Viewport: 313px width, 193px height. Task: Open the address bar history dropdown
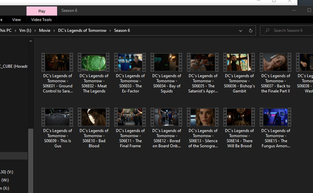coord(241,31)
